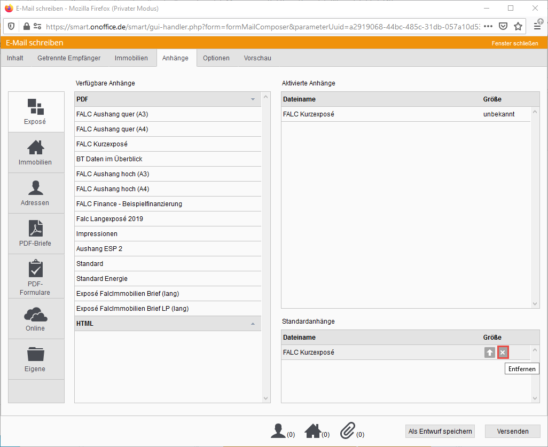
Task: Bookmark the page with star icon
Action: click(518, 26)
